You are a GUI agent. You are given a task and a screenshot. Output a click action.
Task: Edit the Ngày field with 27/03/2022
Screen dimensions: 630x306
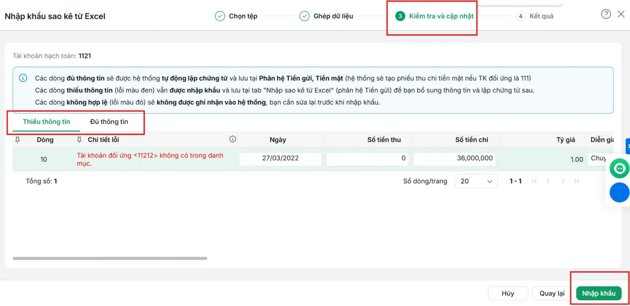[281, 159]
